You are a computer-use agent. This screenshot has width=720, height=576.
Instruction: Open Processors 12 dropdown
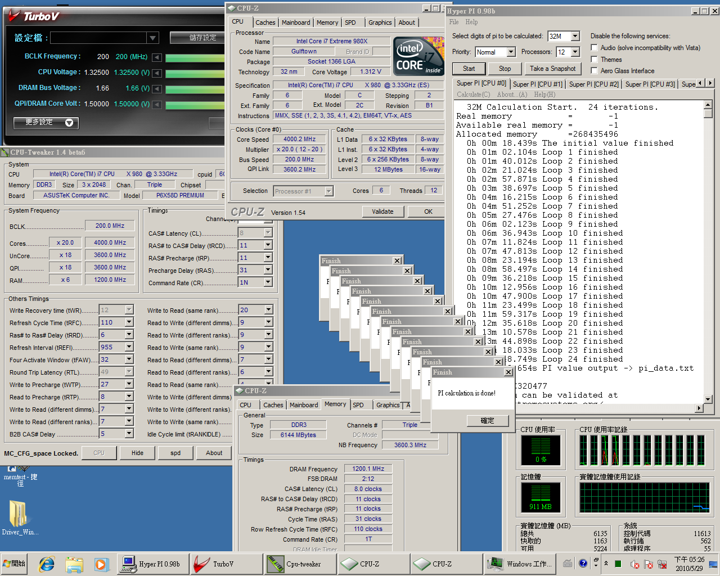pyautogui.click(x=575, y=52)
